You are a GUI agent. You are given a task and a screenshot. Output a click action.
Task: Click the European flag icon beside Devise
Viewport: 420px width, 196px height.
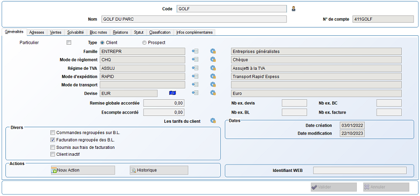click(173, 93)
